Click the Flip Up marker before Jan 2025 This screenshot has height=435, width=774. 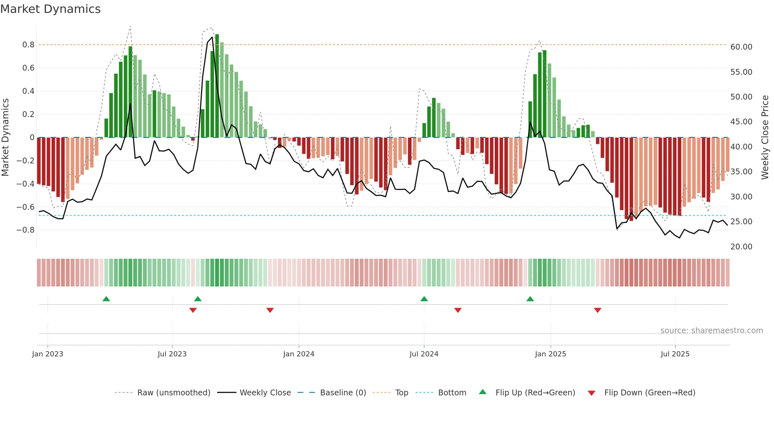coord(530,299)
